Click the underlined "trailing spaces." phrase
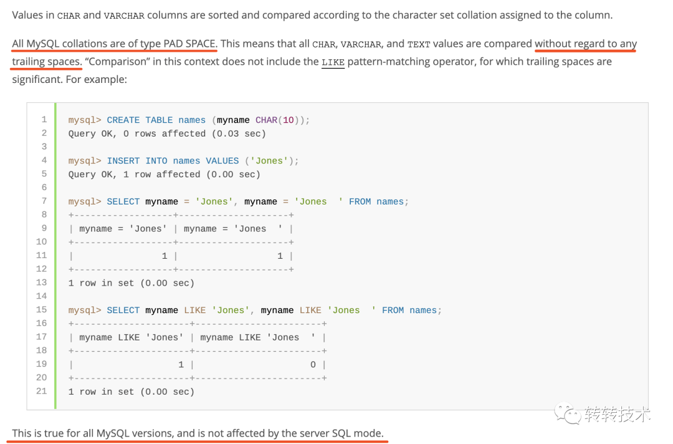The image size is (673, 444). pyautogui.click(x=47, y=62)
